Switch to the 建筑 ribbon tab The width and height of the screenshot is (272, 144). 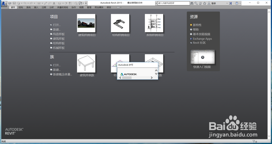(13, 7)
